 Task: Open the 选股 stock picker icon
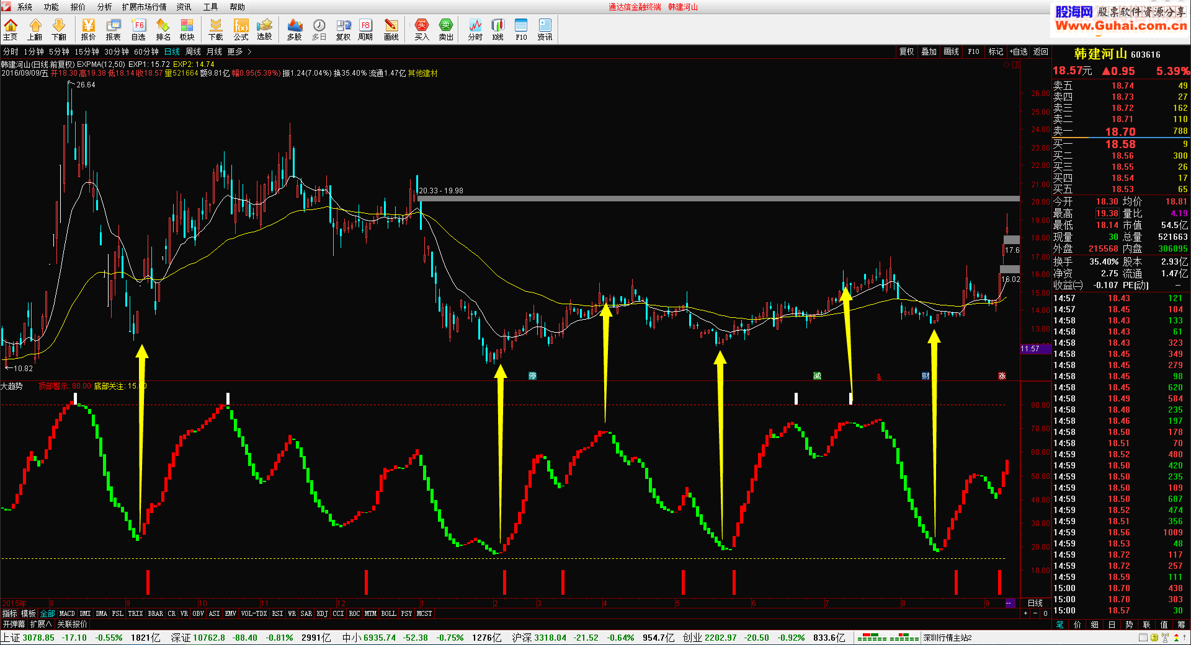click(265, 29)
